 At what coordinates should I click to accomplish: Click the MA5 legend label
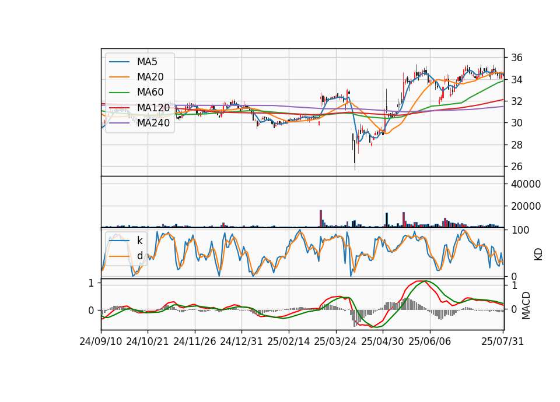[147, 62]
